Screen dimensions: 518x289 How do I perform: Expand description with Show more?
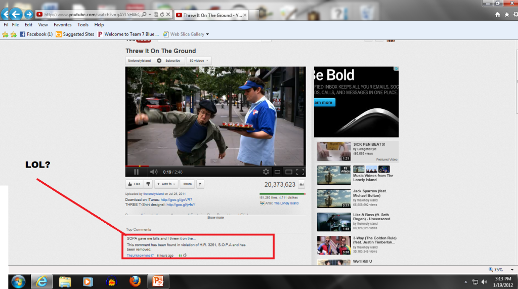click(215, 218)
